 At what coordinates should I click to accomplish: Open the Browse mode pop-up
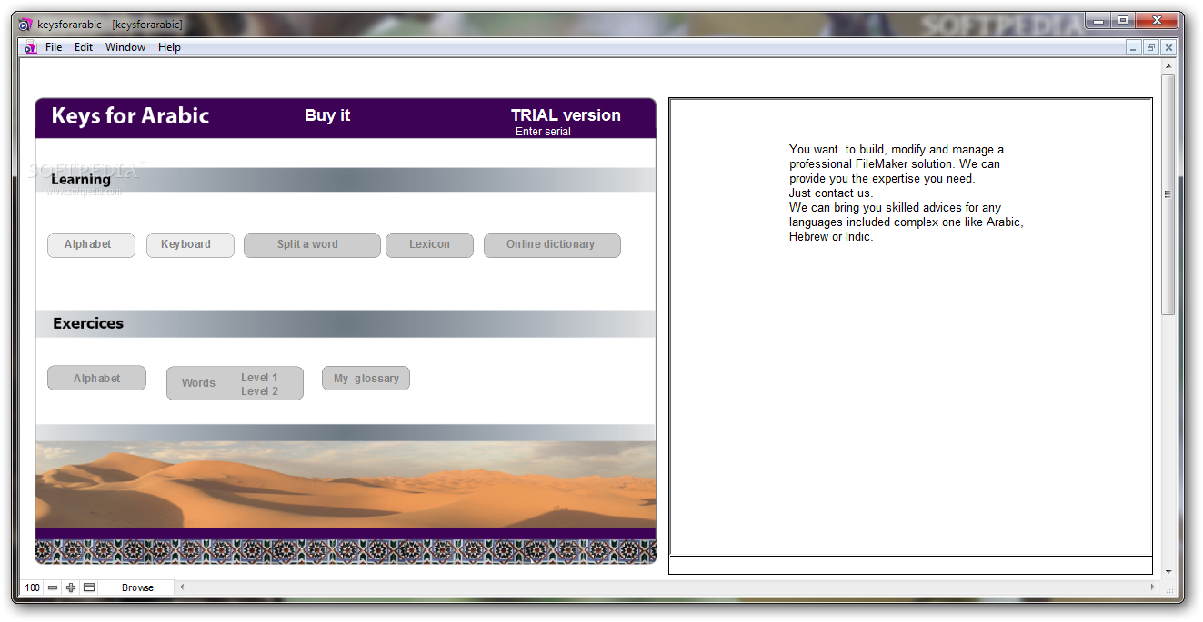[137, 587]
